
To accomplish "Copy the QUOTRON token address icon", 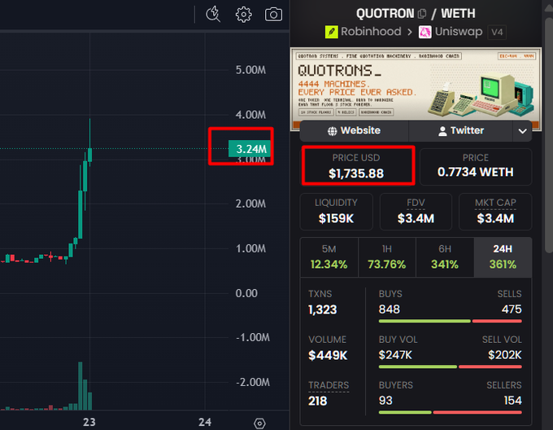I will [422, 14].
